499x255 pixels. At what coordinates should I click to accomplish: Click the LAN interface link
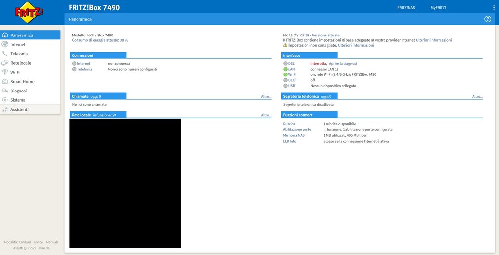(292, 69)
